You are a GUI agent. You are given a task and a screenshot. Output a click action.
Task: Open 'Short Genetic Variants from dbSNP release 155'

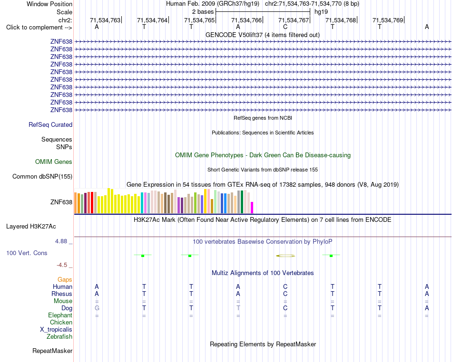[x=263, y=170]
